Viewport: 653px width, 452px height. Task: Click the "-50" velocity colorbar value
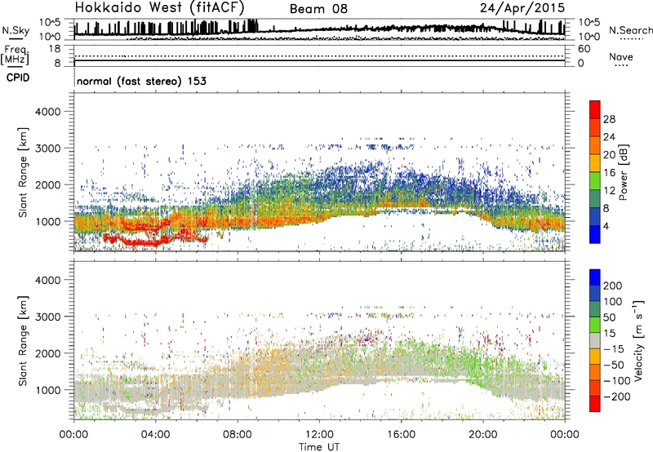point(614,365)
